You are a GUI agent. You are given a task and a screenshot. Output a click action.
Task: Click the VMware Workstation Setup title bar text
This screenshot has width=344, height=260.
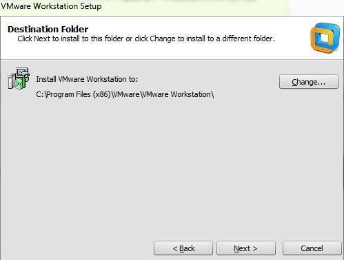(x=51, y=6)
